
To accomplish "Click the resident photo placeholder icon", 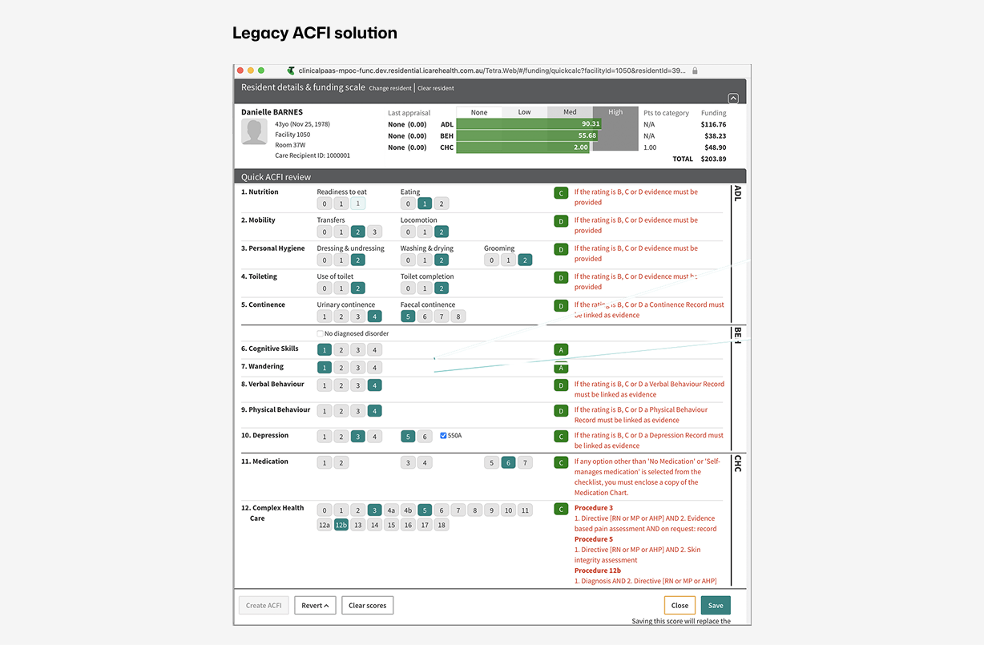I will tap(253, 131).
